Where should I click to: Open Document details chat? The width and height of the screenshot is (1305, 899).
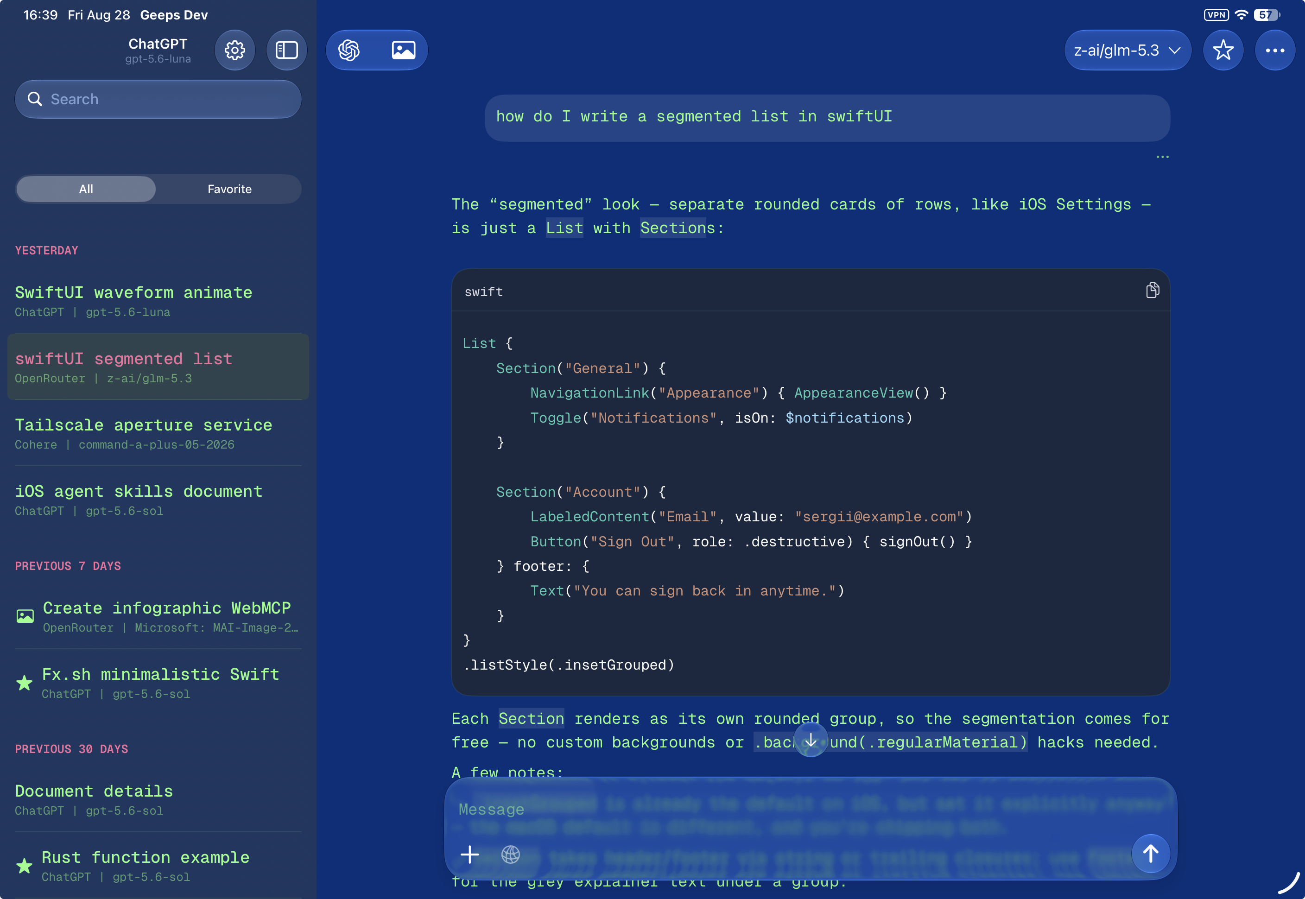pos(158,799)
